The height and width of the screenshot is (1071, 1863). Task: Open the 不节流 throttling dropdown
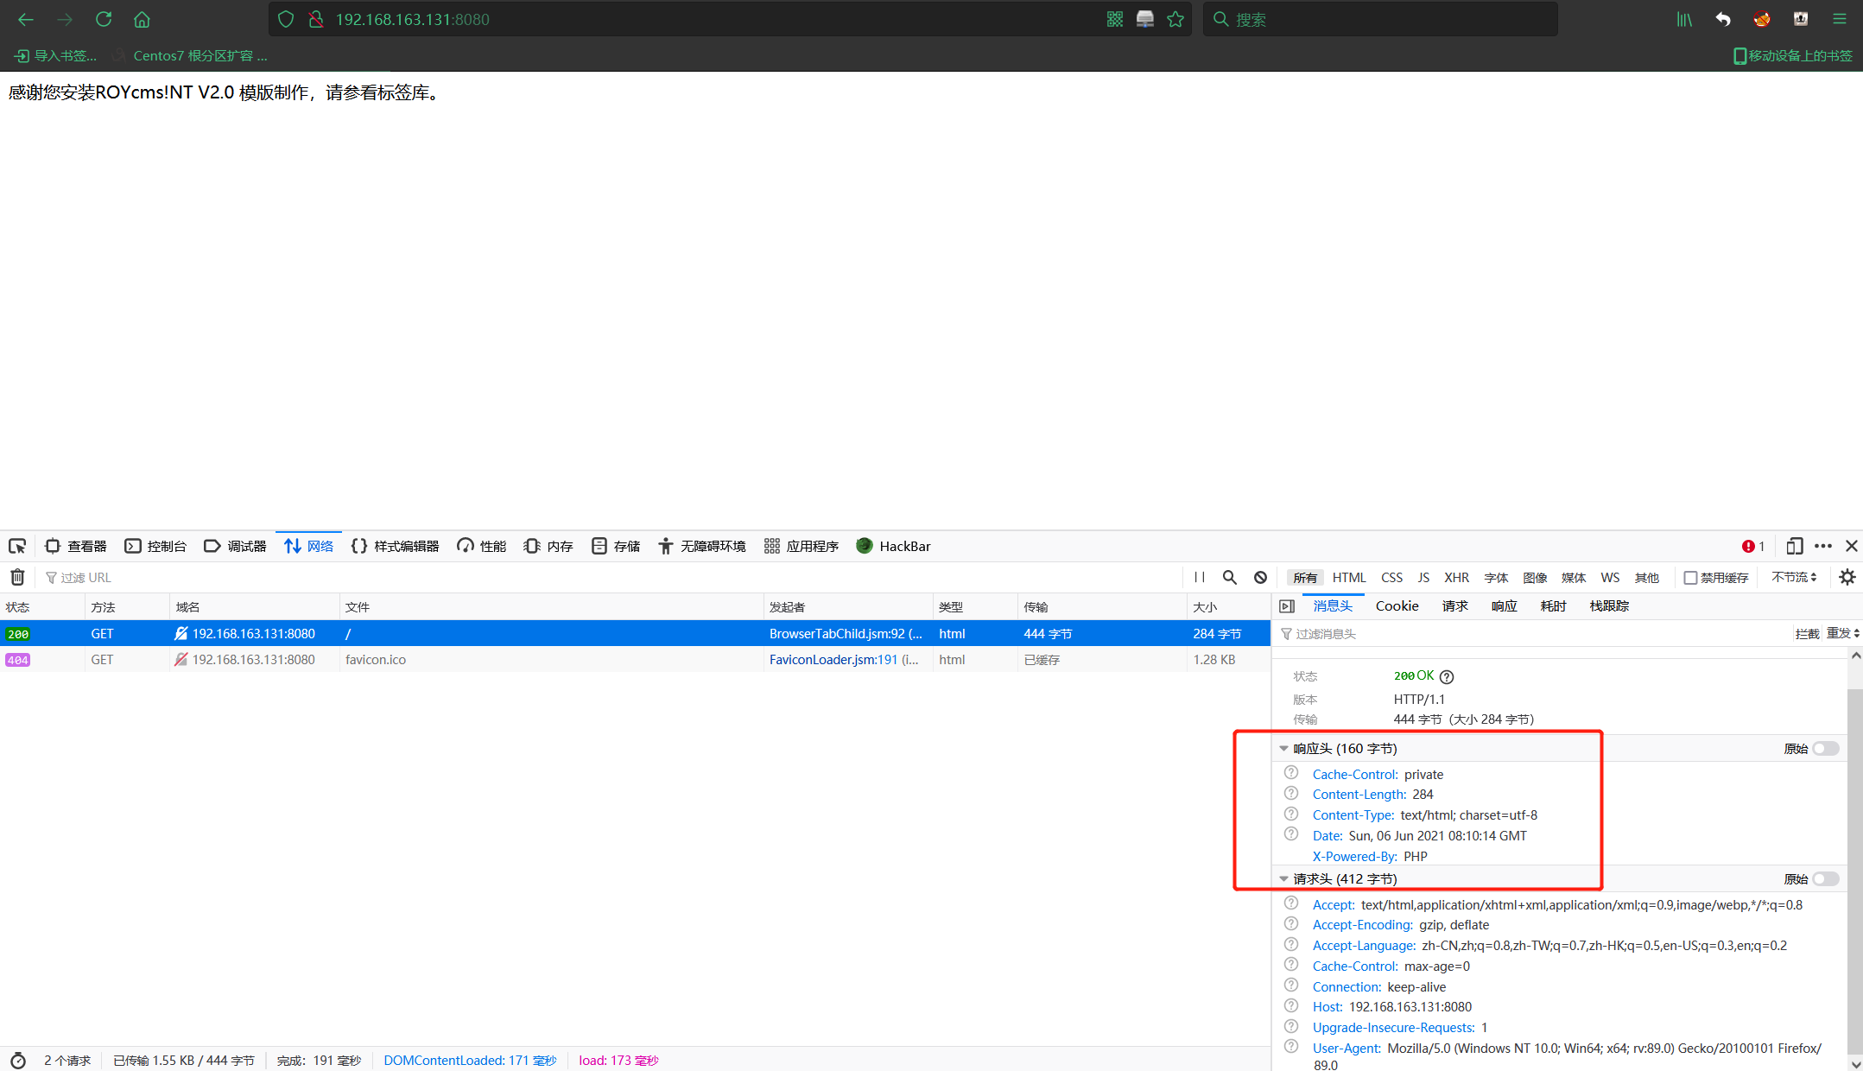pos(1794,577)
